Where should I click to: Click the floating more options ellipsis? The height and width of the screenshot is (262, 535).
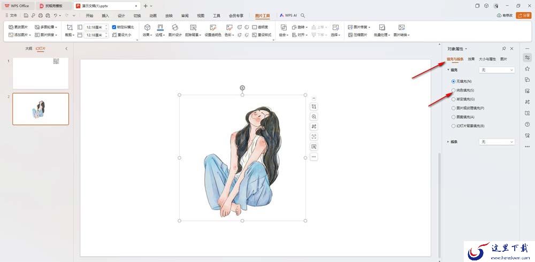[x=314, y=157]
